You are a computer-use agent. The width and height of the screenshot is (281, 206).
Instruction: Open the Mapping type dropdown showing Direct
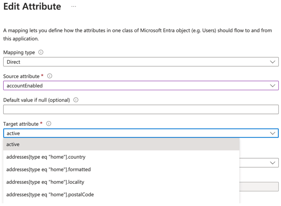(x=136, y=62)
